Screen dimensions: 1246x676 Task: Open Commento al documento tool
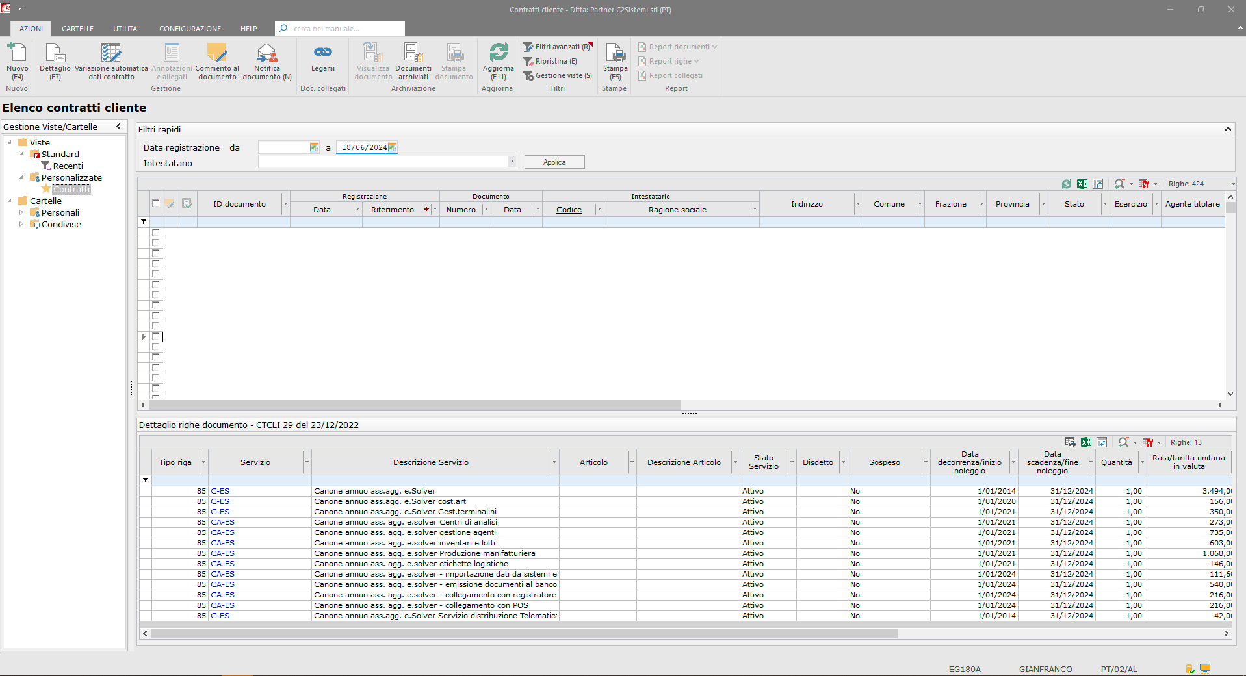[x=217, y=53]
